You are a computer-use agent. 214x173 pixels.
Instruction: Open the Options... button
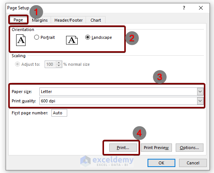click(x=190, y=148)
